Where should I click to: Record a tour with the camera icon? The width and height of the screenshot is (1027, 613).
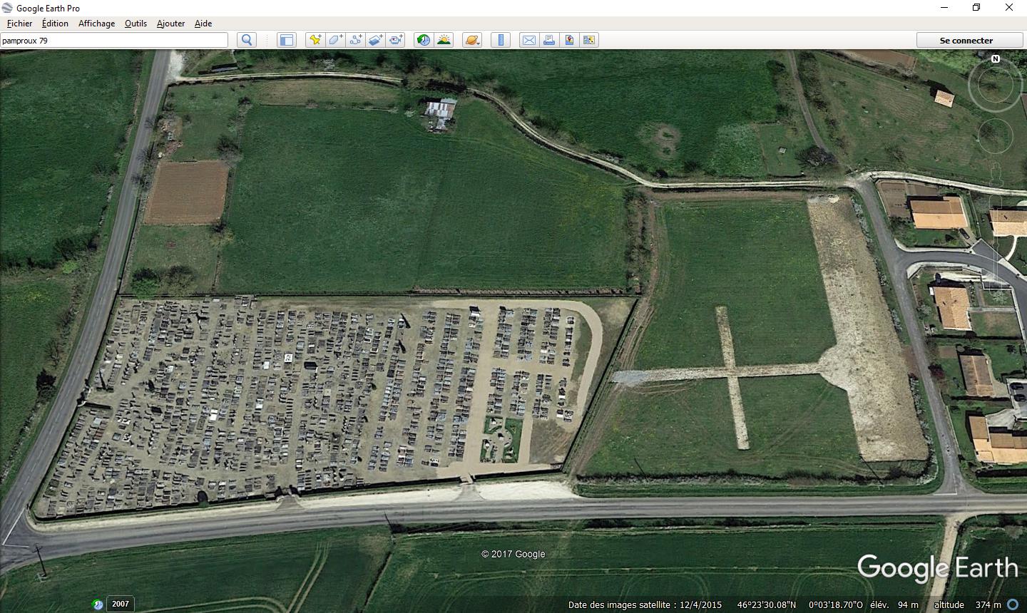pyautogui.click(x=395, y=40)
